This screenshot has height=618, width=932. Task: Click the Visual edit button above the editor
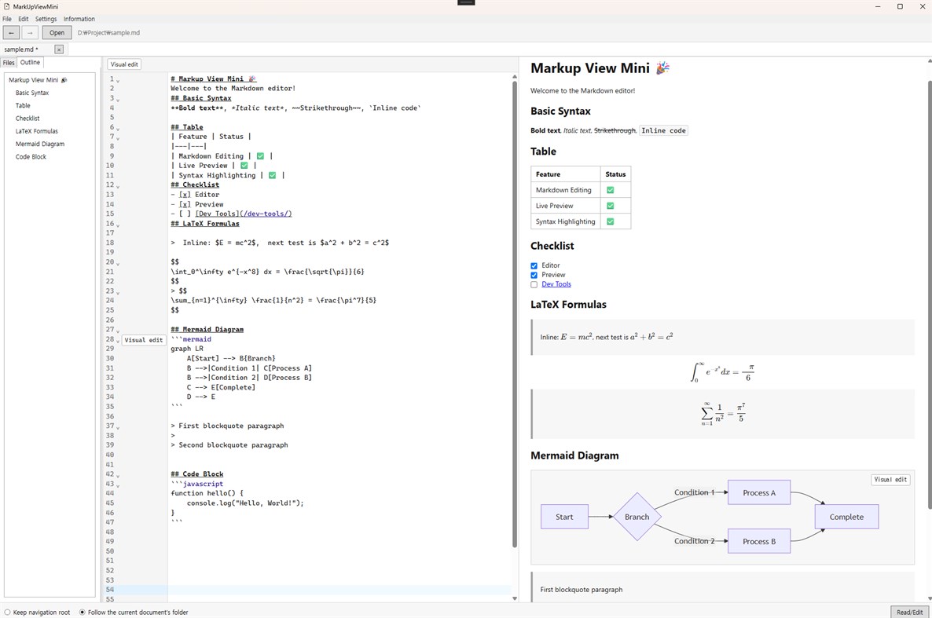[124, 64]
